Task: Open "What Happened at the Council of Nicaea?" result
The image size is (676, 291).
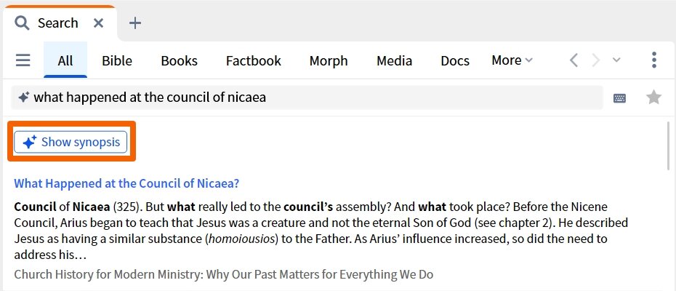Action: tap(126, 183)
